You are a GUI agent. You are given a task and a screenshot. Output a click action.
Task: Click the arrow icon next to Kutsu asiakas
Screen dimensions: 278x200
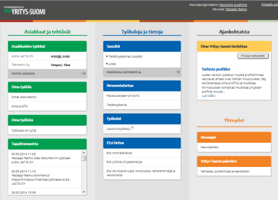83,73
